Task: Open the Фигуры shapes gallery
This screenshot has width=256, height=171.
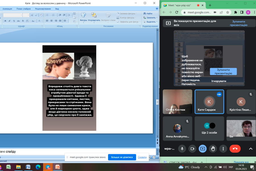Action: pyautogui.click(x=83, y=17)
